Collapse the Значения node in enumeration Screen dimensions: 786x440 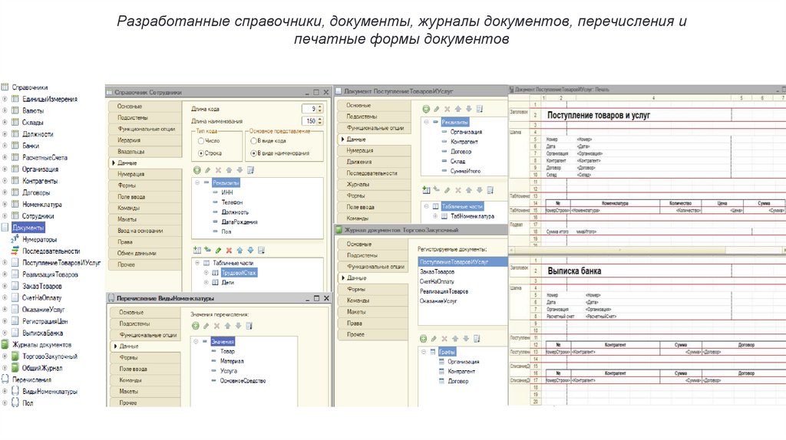click(197, 342)
